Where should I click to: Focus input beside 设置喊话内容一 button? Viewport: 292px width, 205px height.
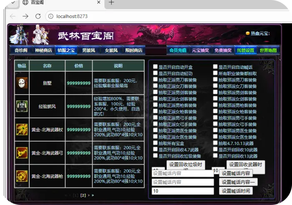(x=183, y=182)
